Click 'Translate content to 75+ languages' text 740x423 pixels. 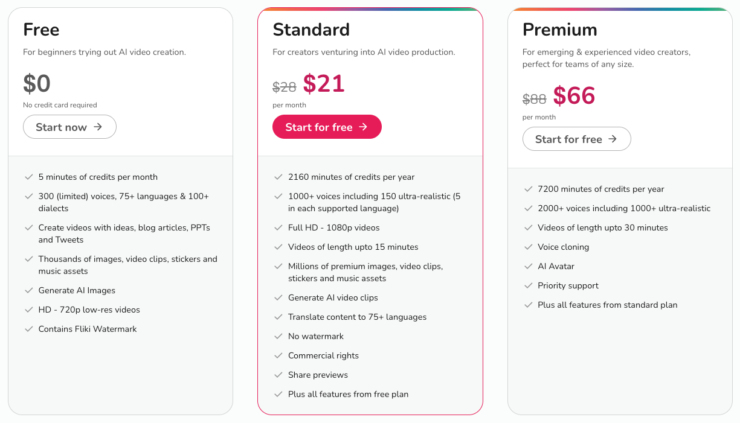pyautogui.click(x=357, y=317)
